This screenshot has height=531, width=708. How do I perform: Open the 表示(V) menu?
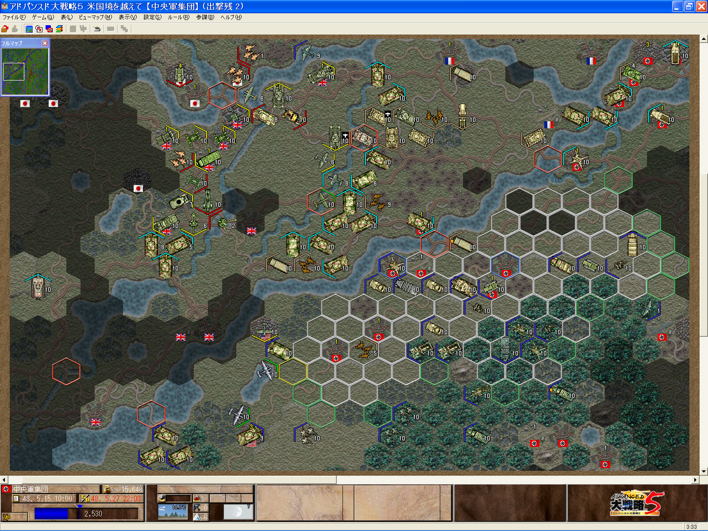pyautogui.click(x=127, y=17)
